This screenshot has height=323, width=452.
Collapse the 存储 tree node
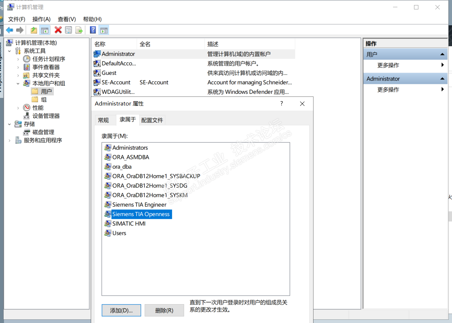(10, 124)
